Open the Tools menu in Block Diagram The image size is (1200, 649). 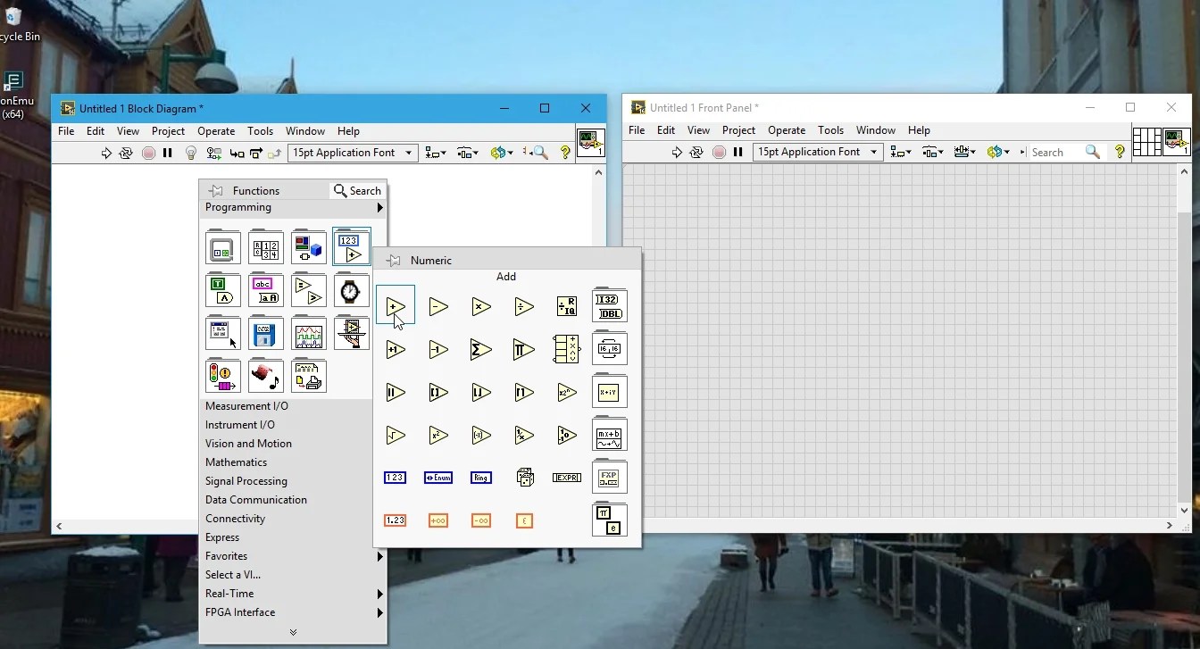pyautogui.click(x=260, y=131)
